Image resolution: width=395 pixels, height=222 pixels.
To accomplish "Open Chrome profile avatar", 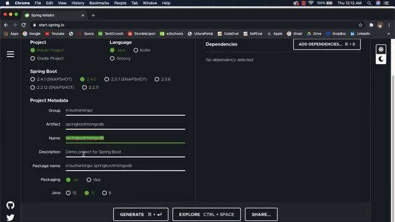I will point(380,25).
